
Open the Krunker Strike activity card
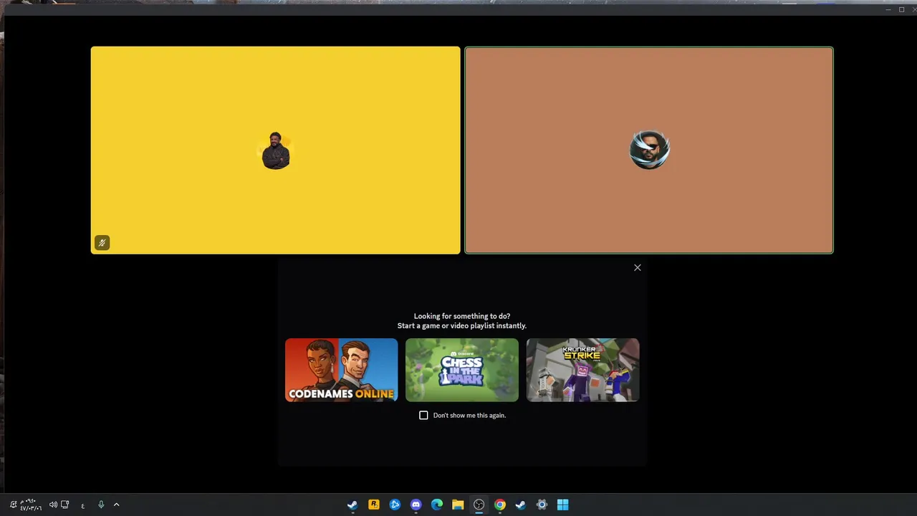coord(582,370)
